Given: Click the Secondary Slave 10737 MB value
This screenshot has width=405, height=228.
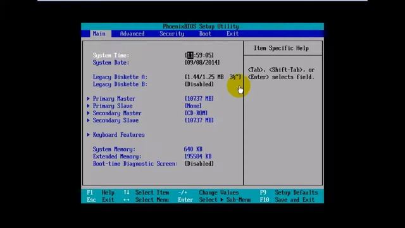Looking at the screenshot, I should point(199,120).
